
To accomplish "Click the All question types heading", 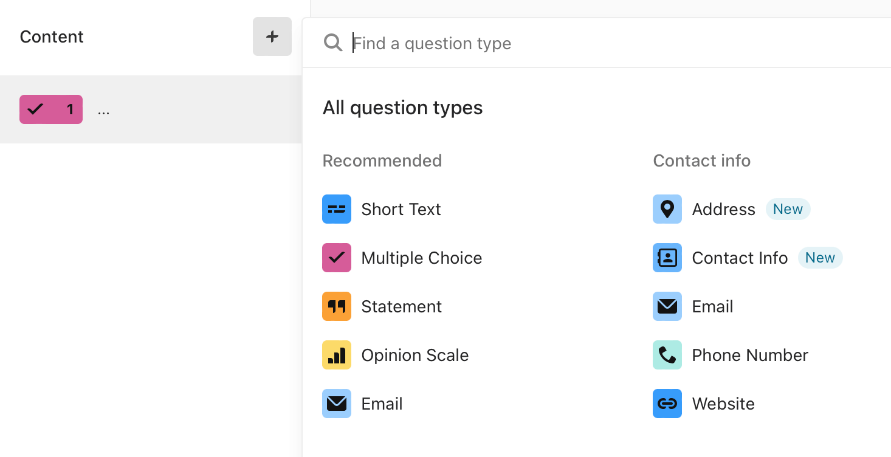I will click(x=403, y=108).
